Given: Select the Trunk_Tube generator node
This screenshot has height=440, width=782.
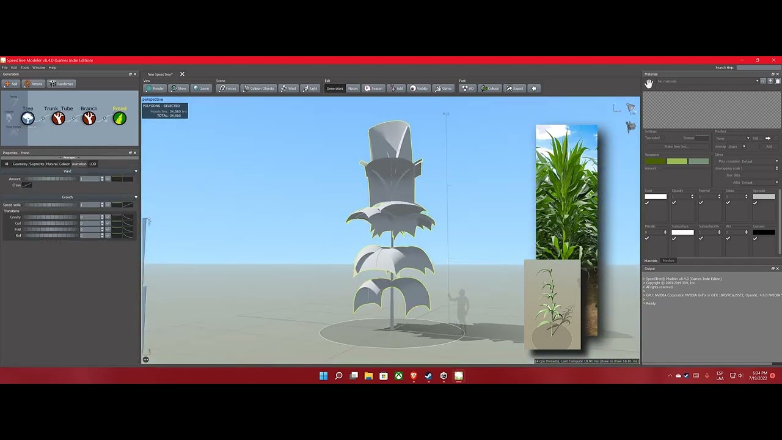Looking at the screenshot, I should pyautogui.click(x=58, y=118).
